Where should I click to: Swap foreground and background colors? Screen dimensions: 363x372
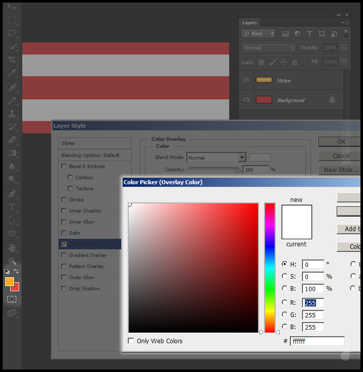[16, 271]
